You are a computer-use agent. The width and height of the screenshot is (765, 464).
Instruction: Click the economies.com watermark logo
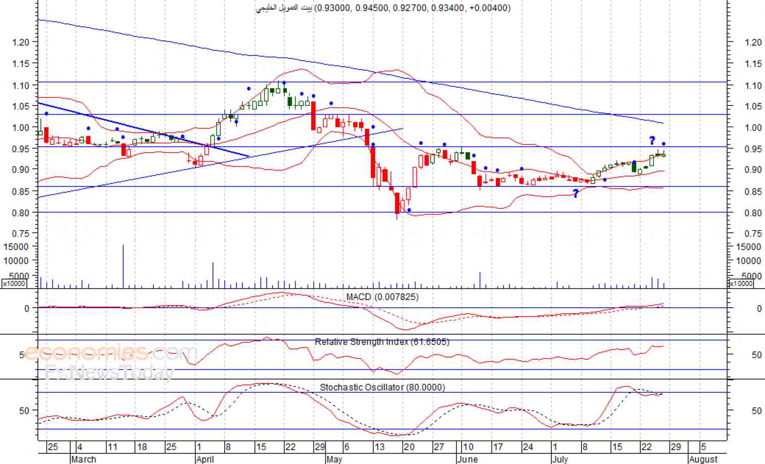tap(110, 353)
